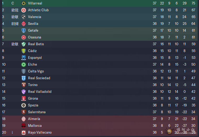Click the Almería team name link

coord(34,119)
